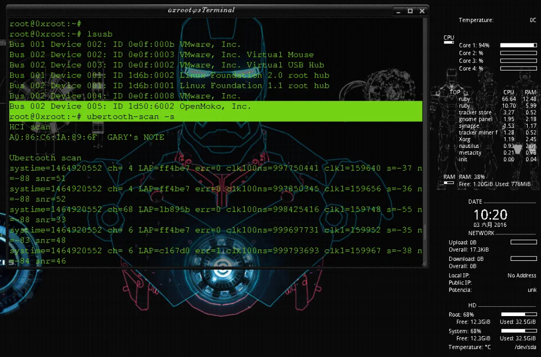The image size is (541, 357).
Task: Click the LAP=c167d0 scan result line
Action: pyautogui.click(x=216, y=256)
